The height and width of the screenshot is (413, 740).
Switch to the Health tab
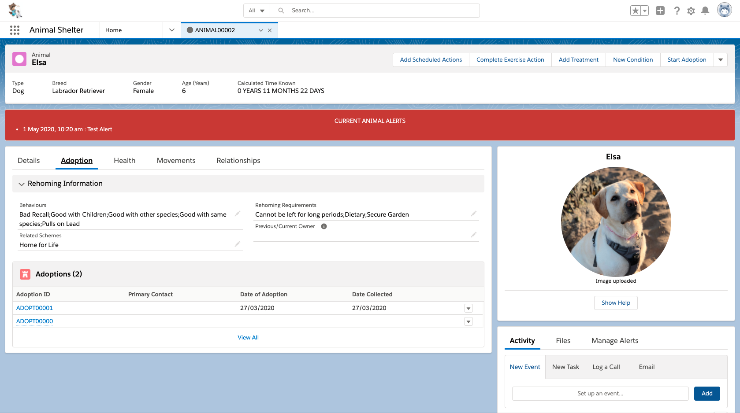tap(124, 161)
